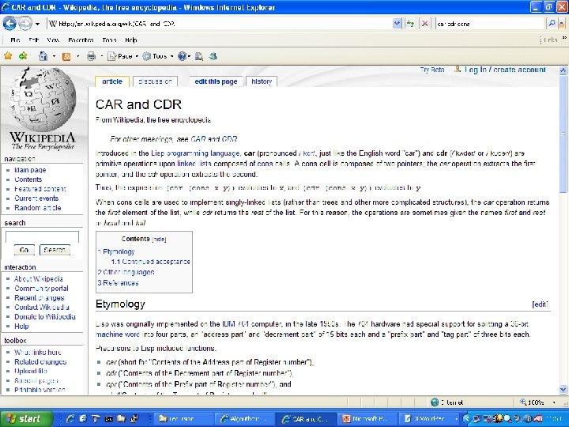
Task: Click the Print icon
Action: tap(91, 56)
